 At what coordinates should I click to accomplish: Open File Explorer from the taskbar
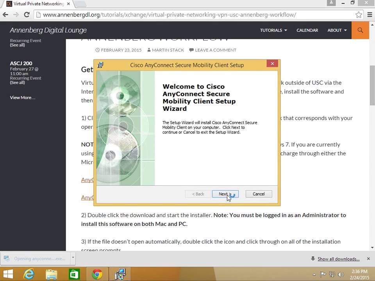click(x=51, y=274)
